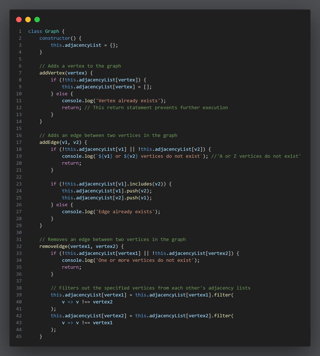The height and width of the screenshot is (356, 320).
Task: Click line number 17 in the gutter
Action: [x=19, y=142]
